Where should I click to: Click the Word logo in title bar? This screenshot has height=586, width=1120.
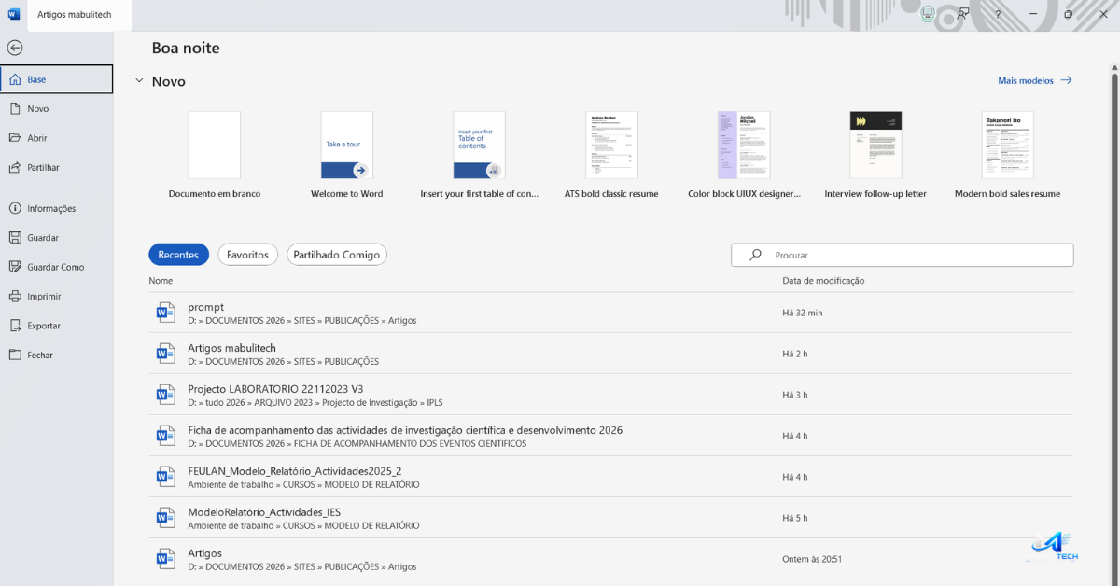[x=14, y=14]
